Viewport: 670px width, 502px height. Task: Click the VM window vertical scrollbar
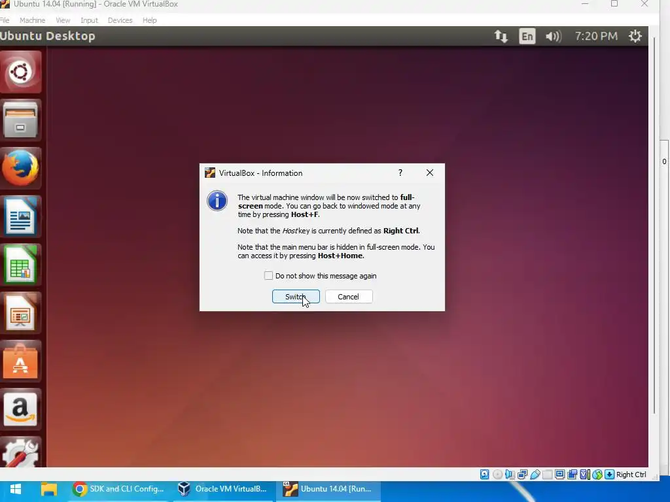pyautogui.click(x=654, y=224)
